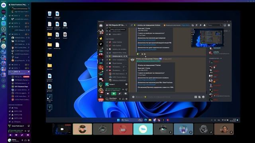Image resolution: width=255 pixels, height=143 pixels.
Task: Select voice user Sergei in channel list
Action: click(20, 57)
